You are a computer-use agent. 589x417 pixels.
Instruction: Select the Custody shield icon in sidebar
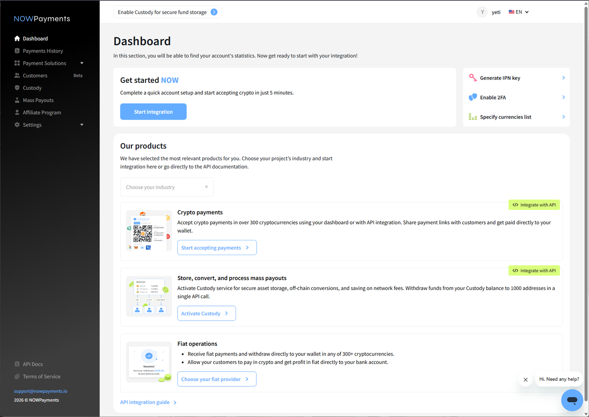tap(17, 88)
